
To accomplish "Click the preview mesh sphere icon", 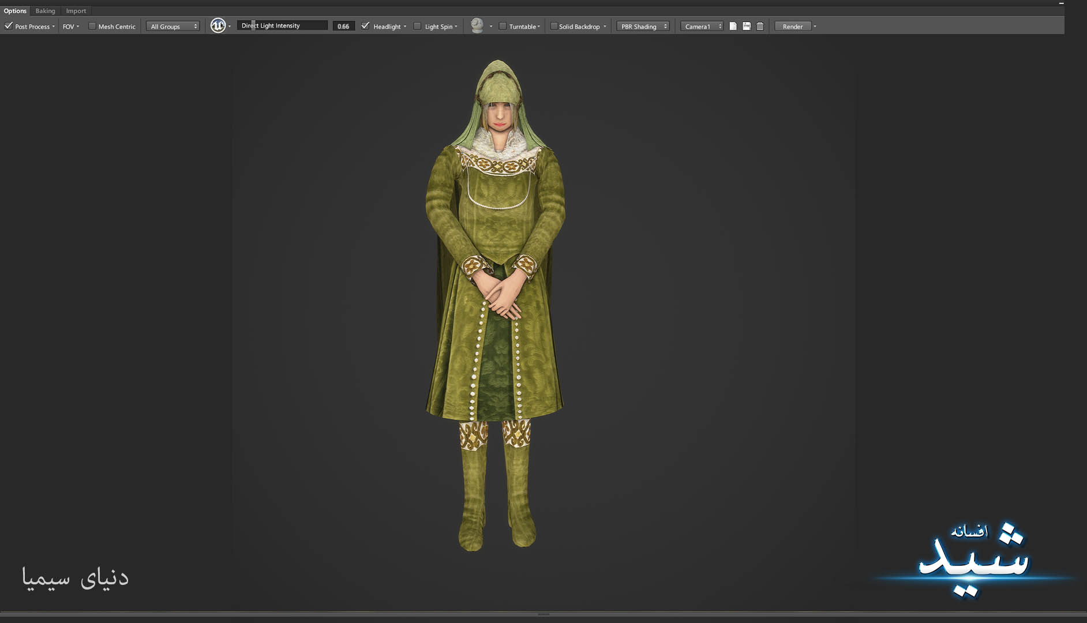I will click(x=477, y=25).
